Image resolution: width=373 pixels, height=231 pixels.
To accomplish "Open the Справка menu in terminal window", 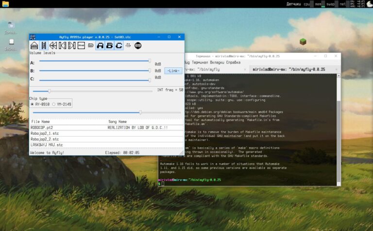I will pos(233,62).
